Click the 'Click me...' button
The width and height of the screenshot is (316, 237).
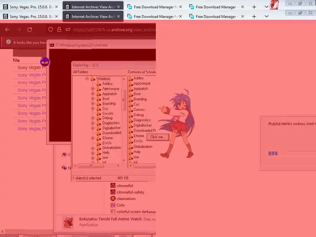(x=158, y=137)
